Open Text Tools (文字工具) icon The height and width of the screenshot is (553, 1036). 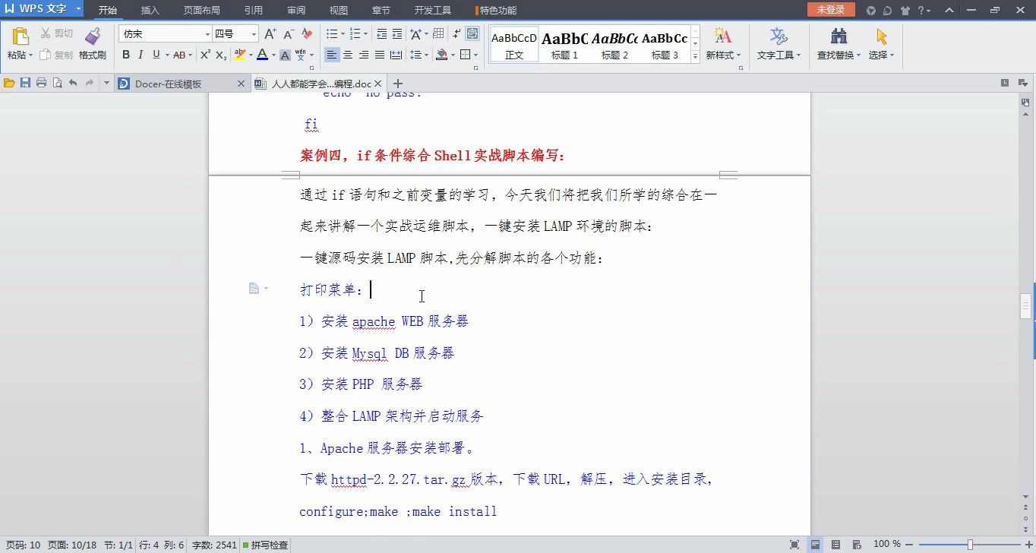[779, 36]
